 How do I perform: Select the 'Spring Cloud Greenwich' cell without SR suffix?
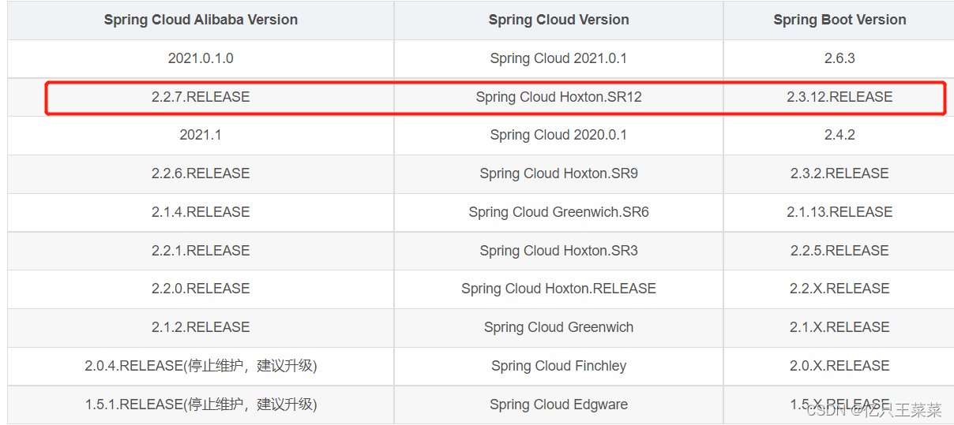558,327
